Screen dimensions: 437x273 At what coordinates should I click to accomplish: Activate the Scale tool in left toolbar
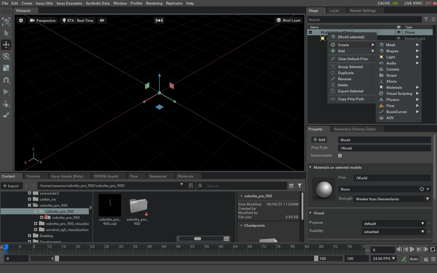(x=6, y=68)
